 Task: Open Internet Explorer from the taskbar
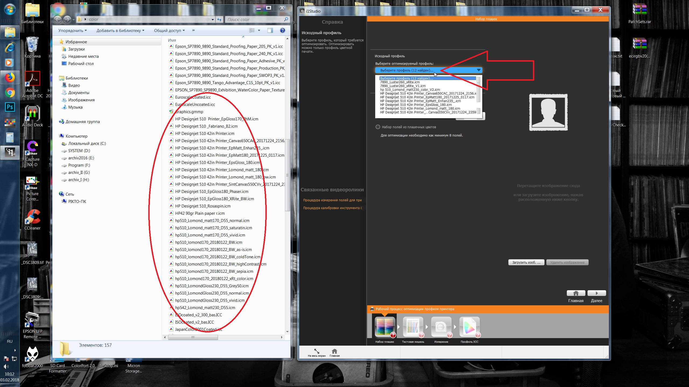[10, 48]
